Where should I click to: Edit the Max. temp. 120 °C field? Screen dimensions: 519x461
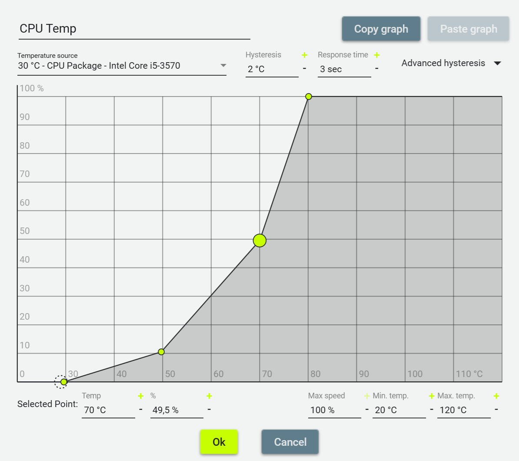[x=464, y=410]
